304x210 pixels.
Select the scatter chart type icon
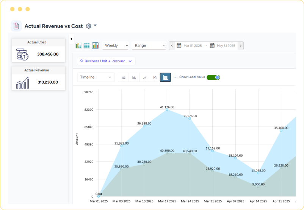(x=155, y=77)
